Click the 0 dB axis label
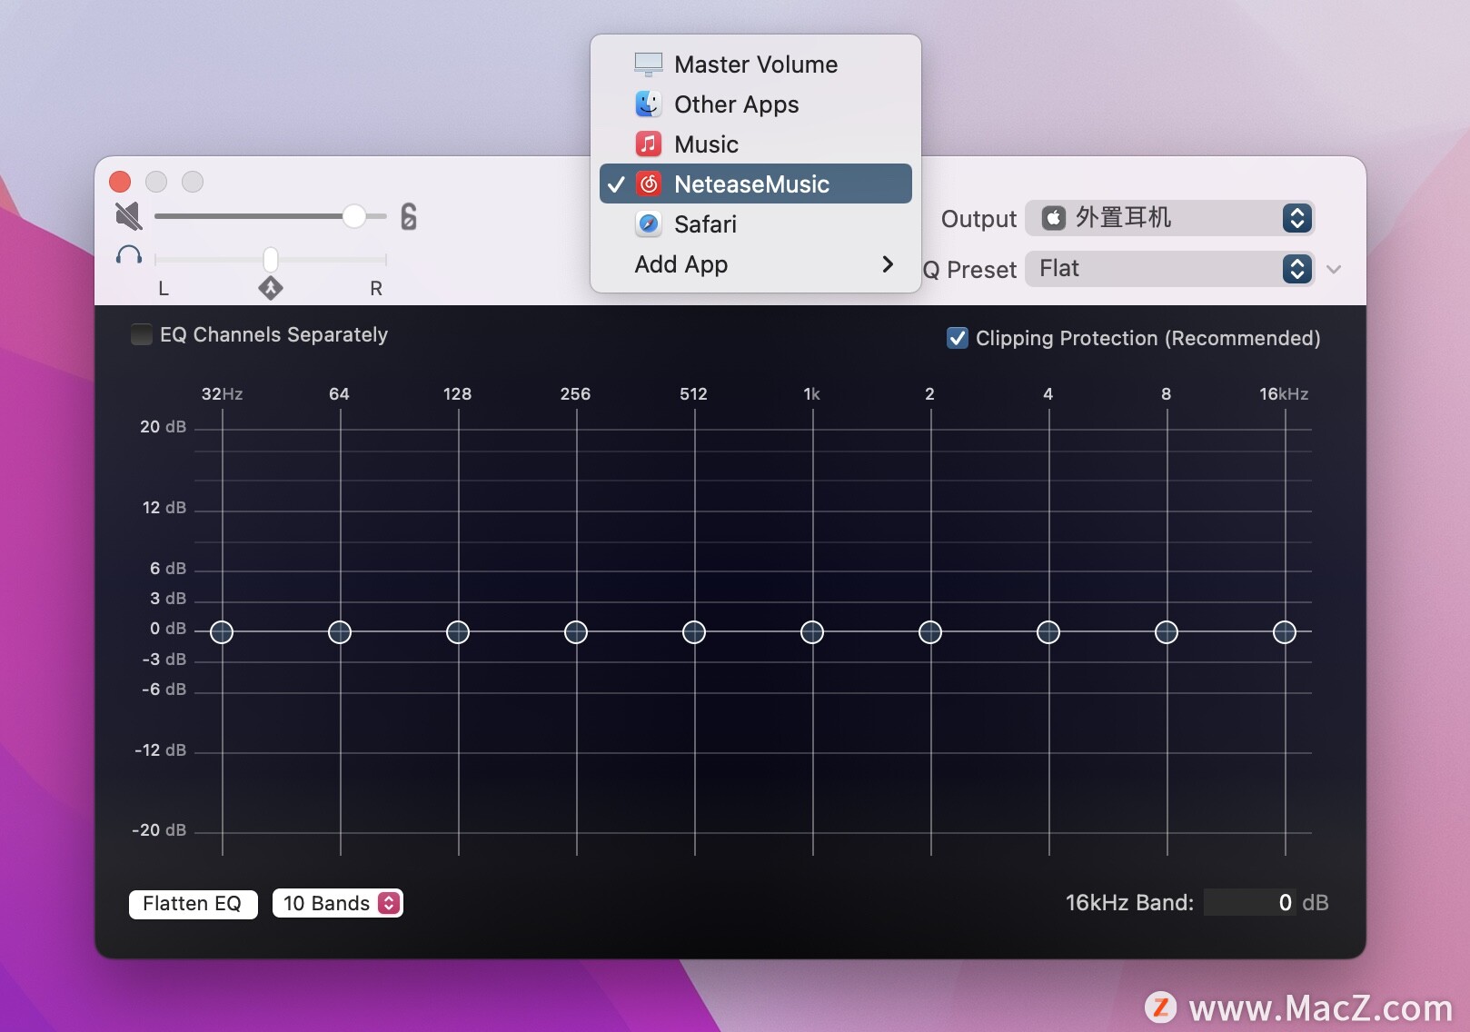Viewport: 1470px width, 1032px height. pos(168,629)
